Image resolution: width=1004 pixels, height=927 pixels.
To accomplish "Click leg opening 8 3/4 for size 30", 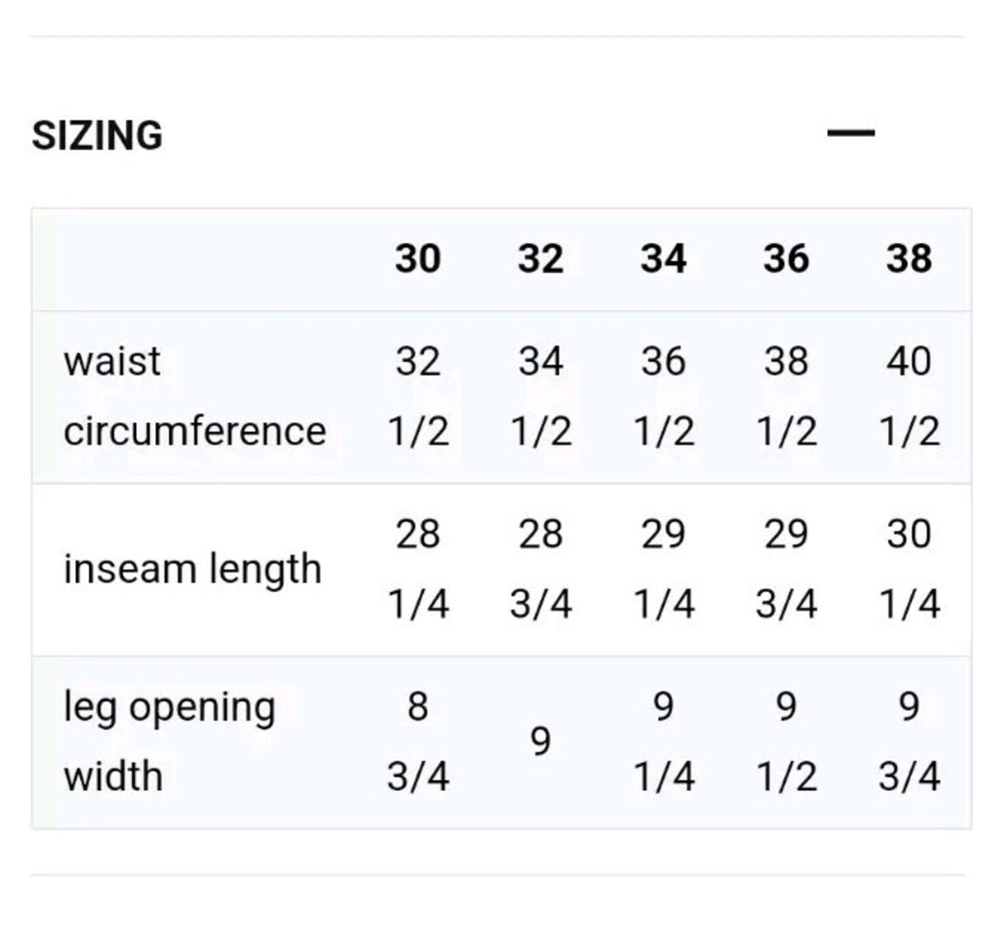I will click(x=418, y=741).
